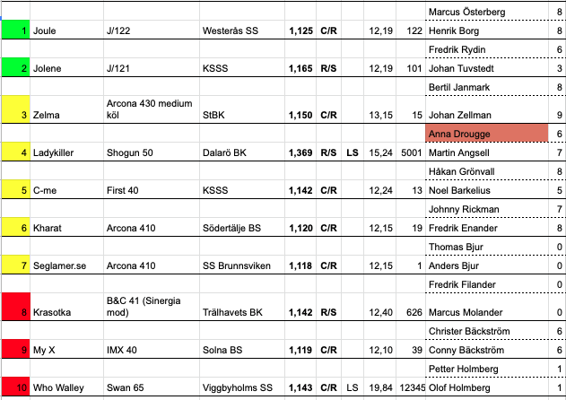Click the Westerås SS club cell
Screen dimensions: 566x400
[x=242, y=30]
